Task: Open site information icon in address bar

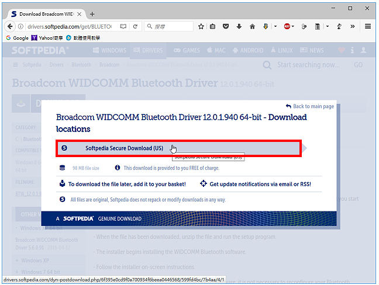Action: 21,26
